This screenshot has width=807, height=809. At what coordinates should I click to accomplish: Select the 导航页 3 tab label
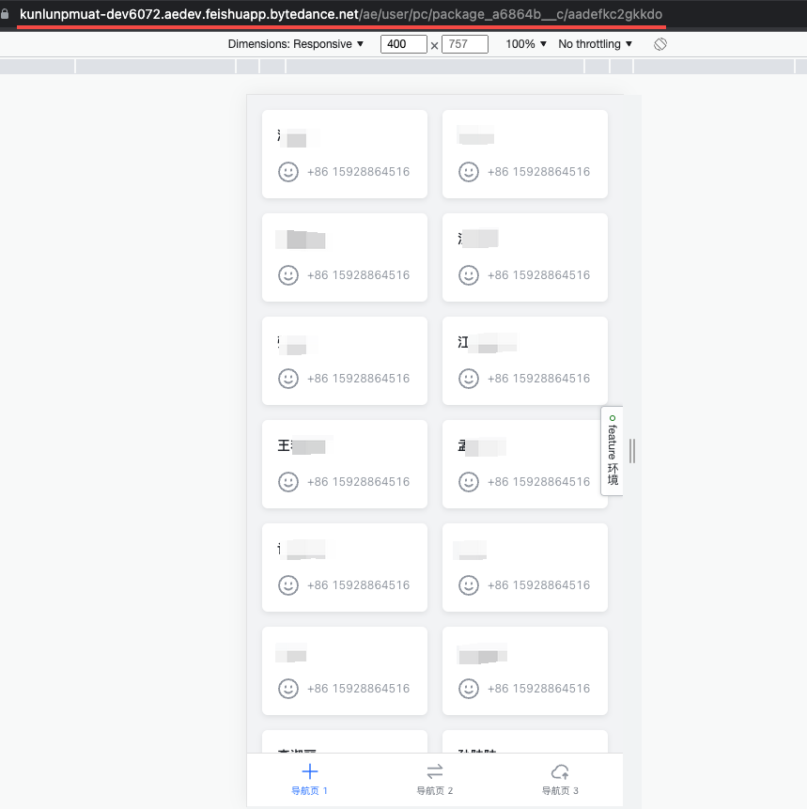coord(560,791)
